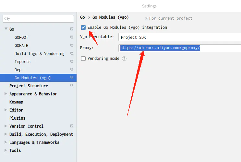Click the Vendoring mode help question icon
Viewport: 241px width, 162px height.
[124, 59]
